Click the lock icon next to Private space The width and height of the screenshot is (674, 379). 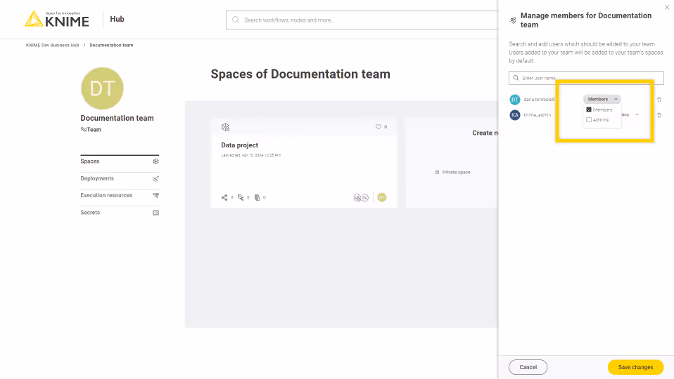437,173
